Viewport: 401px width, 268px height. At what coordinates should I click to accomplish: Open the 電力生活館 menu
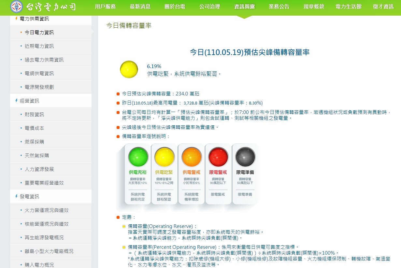click(x=349, y=7)
